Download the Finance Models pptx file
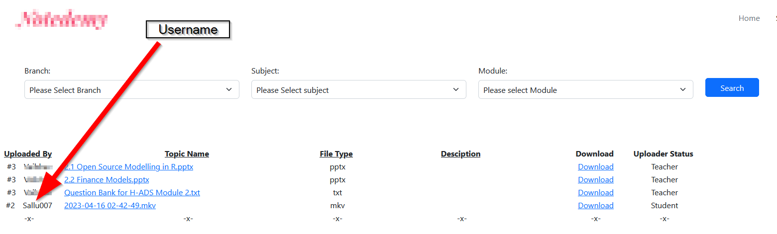 click(595, 180)
